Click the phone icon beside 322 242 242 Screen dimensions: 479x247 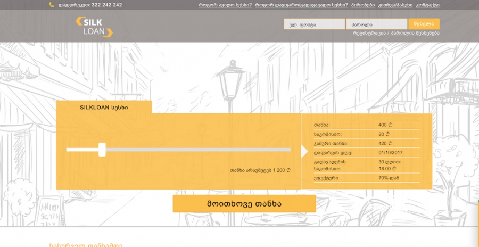(52, 5)
